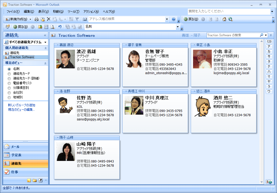
Task: Click the follow-up flag icon
Action: click(x=77, y=19)
